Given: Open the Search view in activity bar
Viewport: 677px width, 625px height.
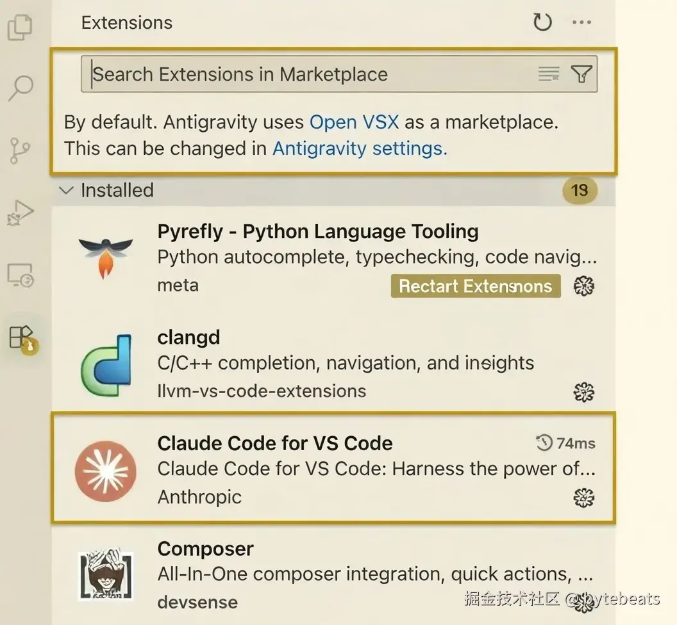Looking at the screenshot, I should click(20, 88).
